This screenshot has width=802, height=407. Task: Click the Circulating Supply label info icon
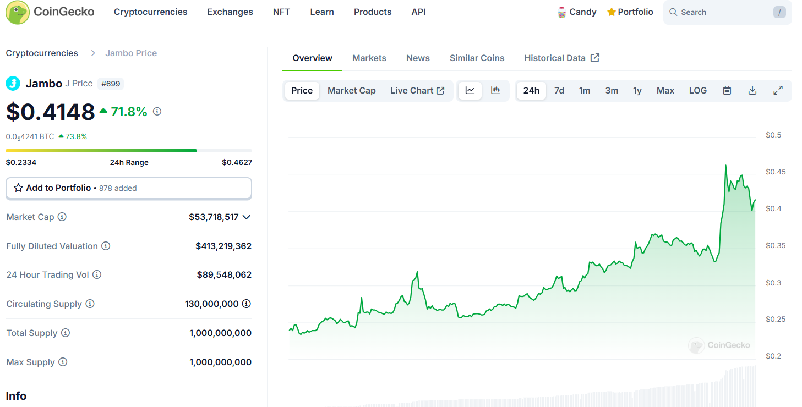click(90, 304)
